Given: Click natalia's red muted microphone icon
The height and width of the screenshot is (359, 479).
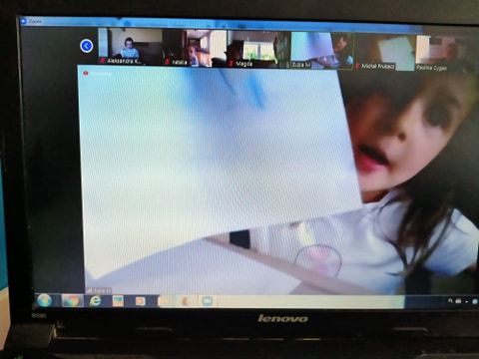Looking at the screenshot, I should [167, 62].
